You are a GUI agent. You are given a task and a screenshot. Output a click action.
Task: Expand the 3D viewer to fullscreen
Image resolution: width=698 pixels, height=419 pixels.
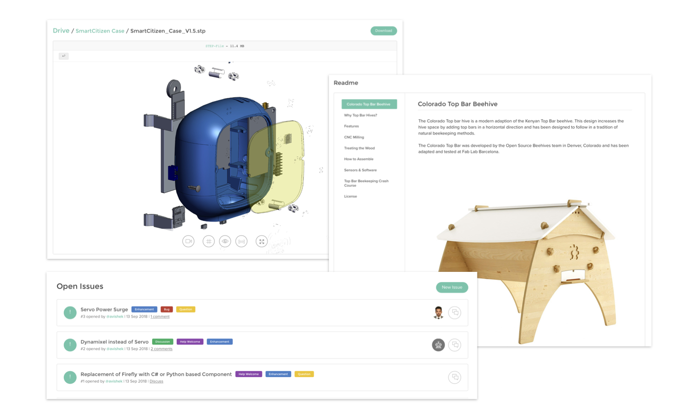(262, 241)
